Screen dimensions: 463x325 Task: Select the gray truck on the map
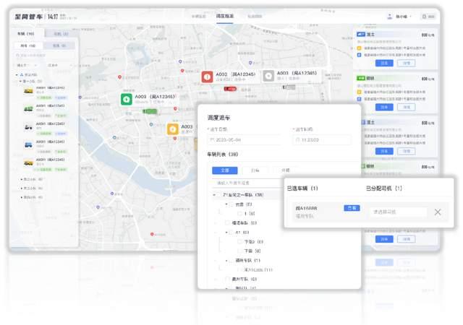tap(289, 87)
